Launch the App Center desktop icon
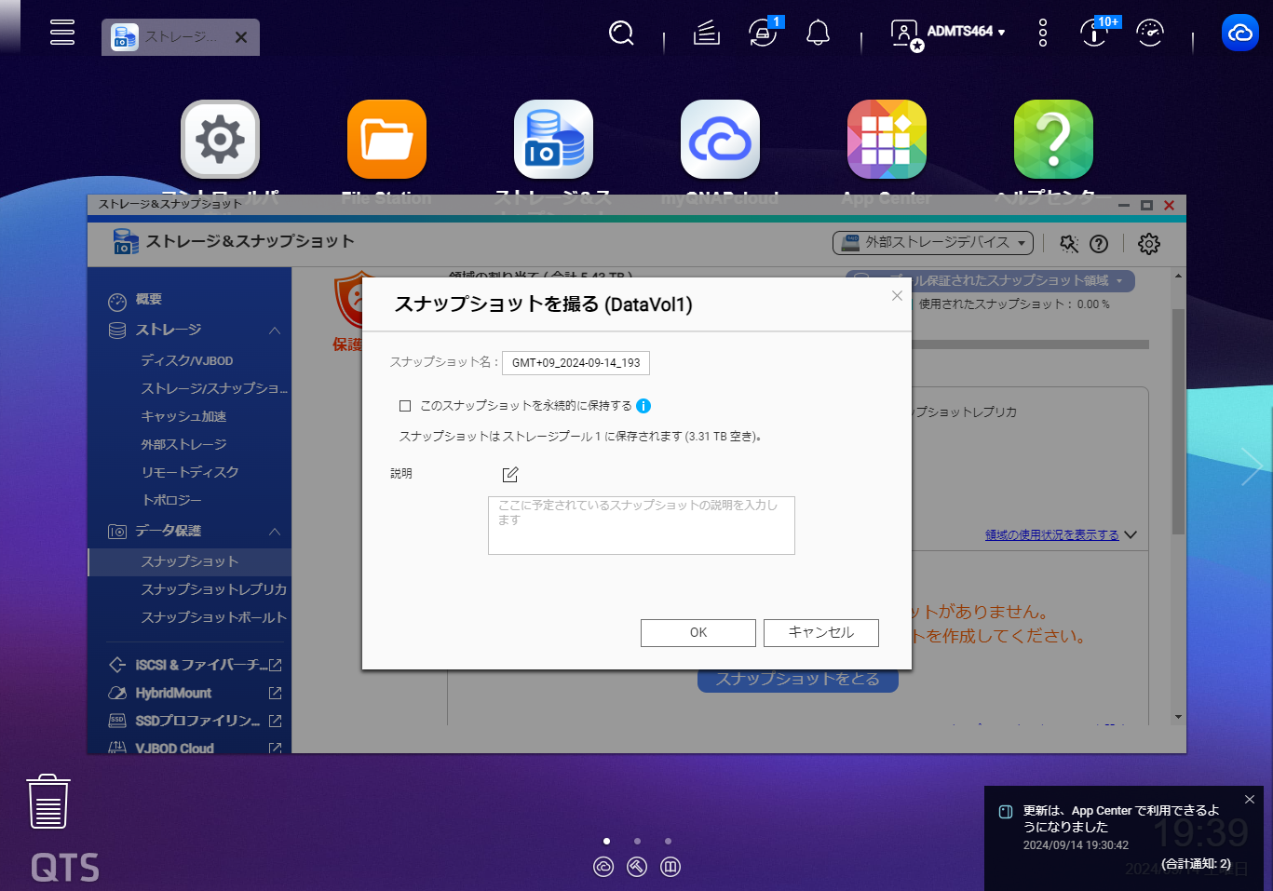 [887, 140]
